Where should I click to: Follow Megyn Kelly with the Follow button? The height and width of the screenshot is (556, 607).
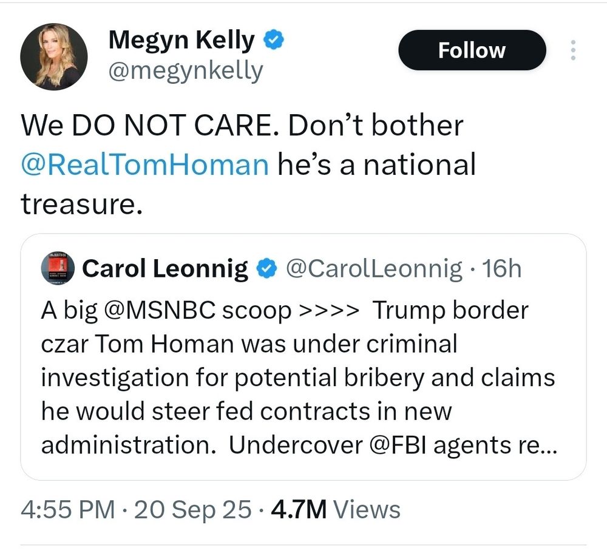pos(472,50)
